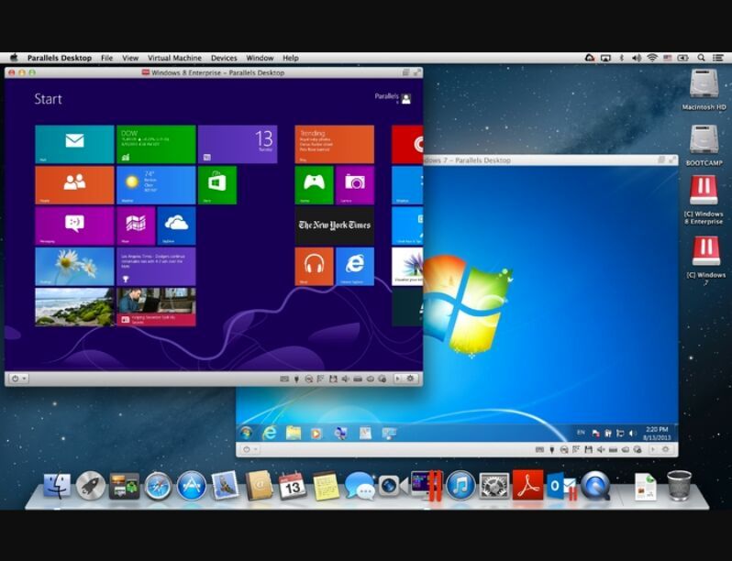Screen dimensions: 732x561
Task: Open Finder from the Dock
Action: coord(58,486)
